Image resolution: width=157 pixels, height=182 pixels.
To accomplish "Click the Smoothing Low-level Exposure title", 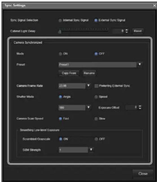I will [39, 130].
